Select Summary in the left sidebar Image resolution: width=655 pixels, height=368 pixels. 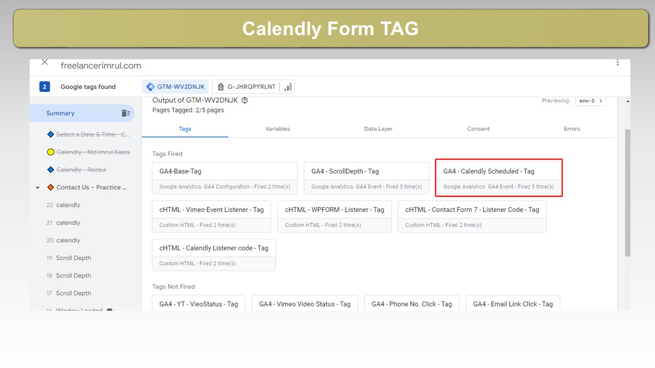coord(82,113)
